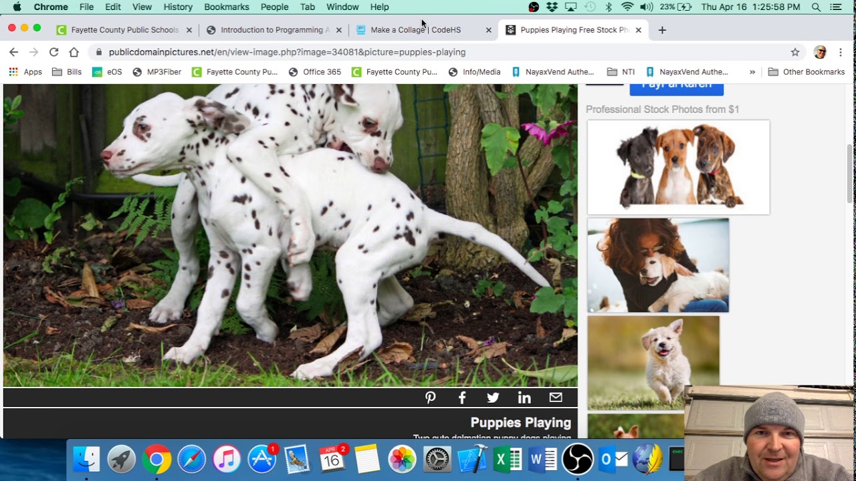Launch Safari from the Dock
The width and height of the screenshot is (856, 481).
[191, 460]
